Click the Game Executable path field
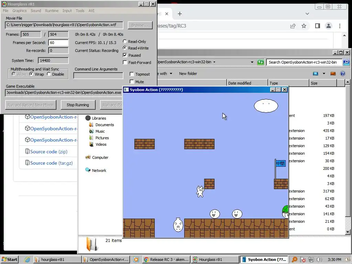The height and width of the screenshot is (264, 352). tap(64, 92)
